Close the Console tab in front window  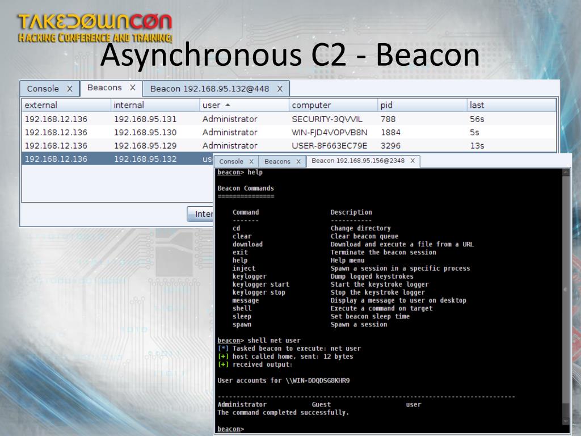251,161
